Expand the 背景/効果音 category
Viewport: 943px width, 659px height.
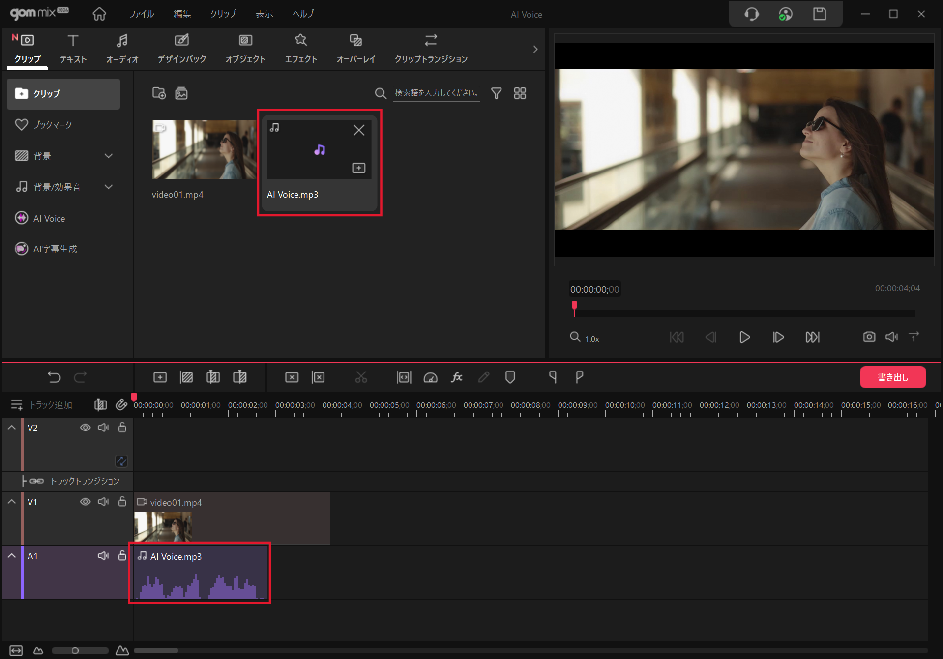109,187
